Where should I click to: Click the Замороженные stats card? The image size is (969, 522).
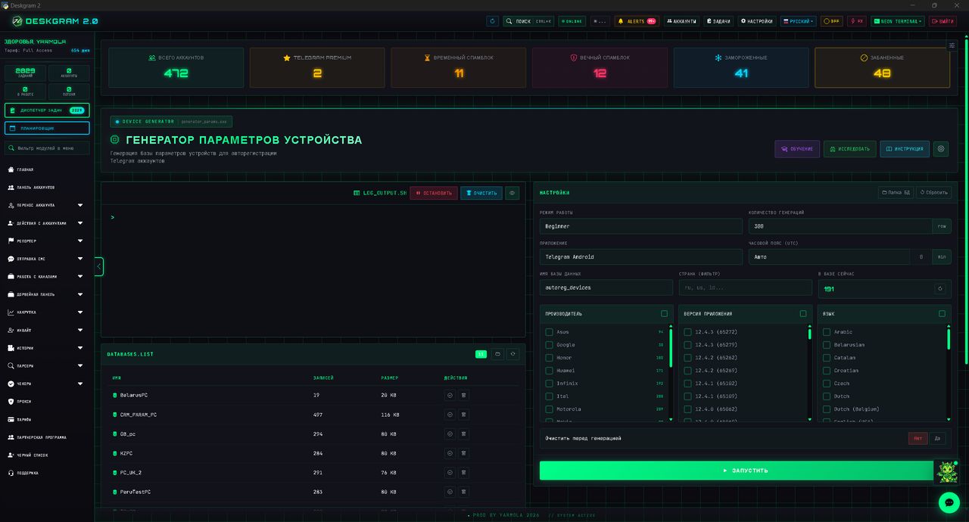pos(741,67)
